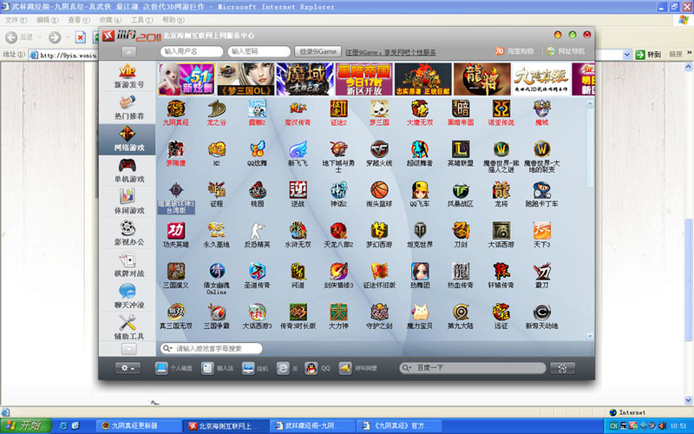Open the IE address bar dropdown arrow
The image size is (694, 434).
pyautogui.click(x=626, y=55)
